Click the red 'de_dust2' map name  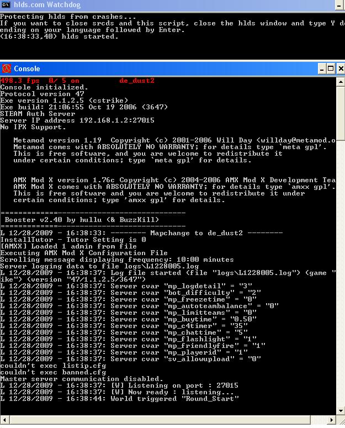137,81
